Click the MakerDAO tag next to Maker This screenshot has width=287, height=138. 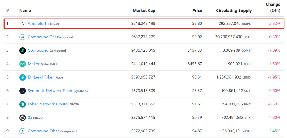49,64
